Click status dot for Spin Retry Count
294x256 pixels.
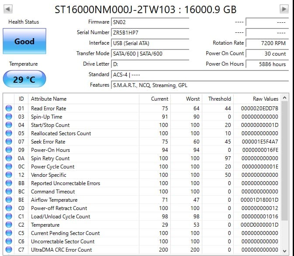[x=9, y=158]
